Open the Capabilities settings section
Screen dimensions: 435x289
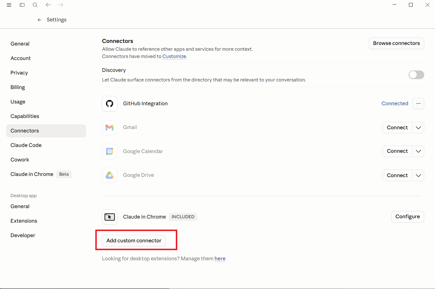click(46, 116)
